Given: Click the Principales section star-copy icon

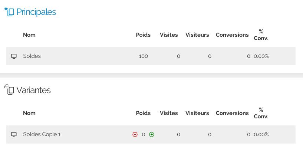Looking at the screenshot, I should [9, 12].
